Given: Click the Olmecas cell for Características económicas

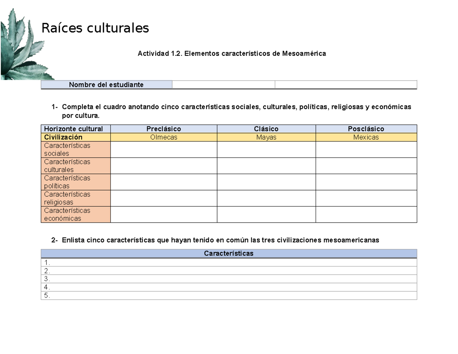Looking at the screenshot, I should point(164,214).
